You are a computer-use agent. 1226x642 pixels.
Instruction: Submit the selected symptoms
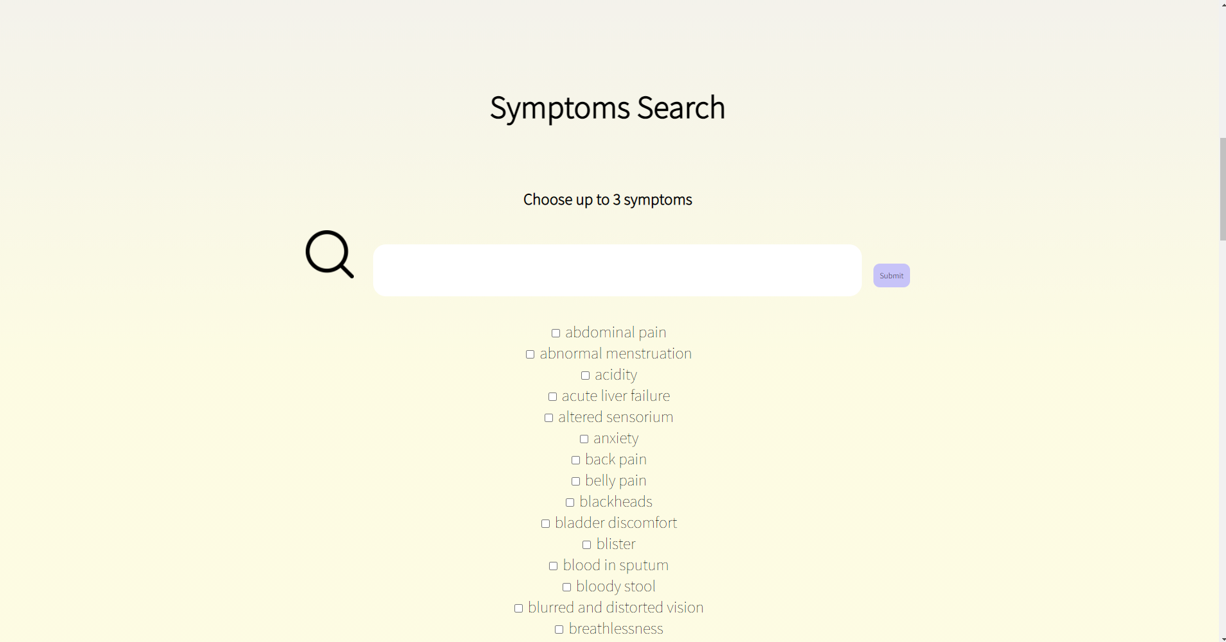(x=891, y=275)
